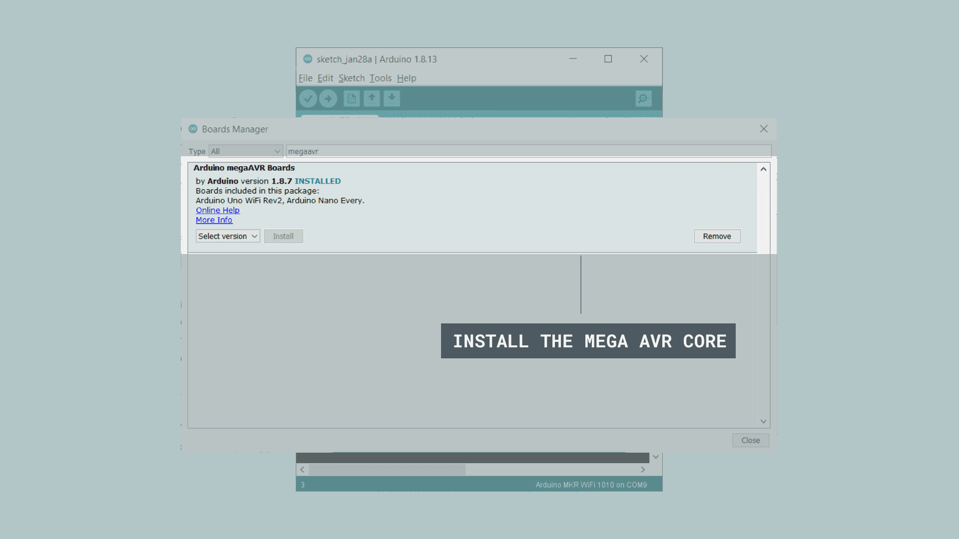
Task: Close the Boards Manager dialog with X
Action: click(764, 129)
